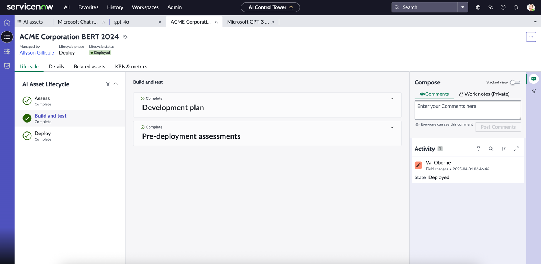
Task: Open the sliders settings sidebar icon
Action: pos(7,52)
